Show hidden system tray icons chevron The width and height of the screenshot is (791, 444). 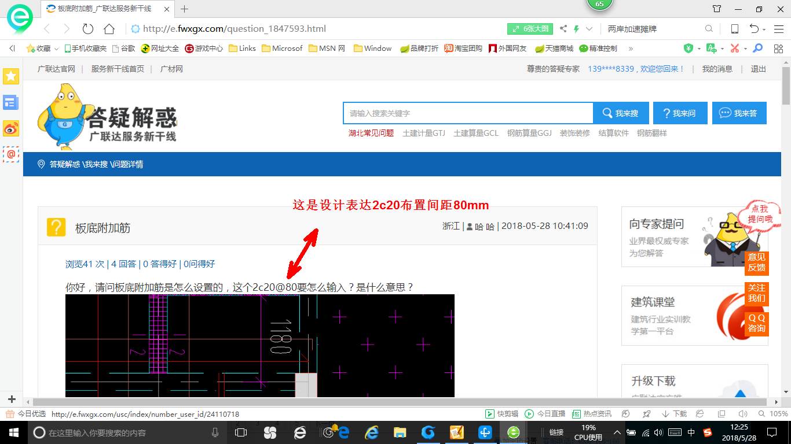click(617, 432)
